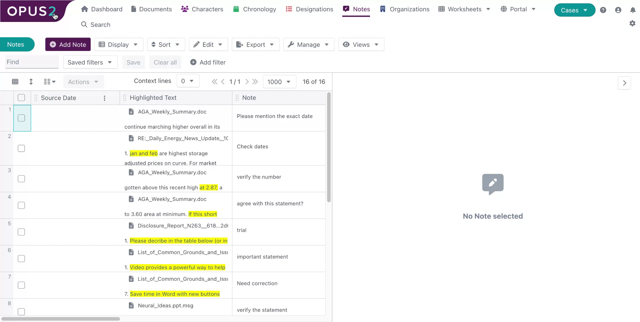Click the Clear all button

165,62
